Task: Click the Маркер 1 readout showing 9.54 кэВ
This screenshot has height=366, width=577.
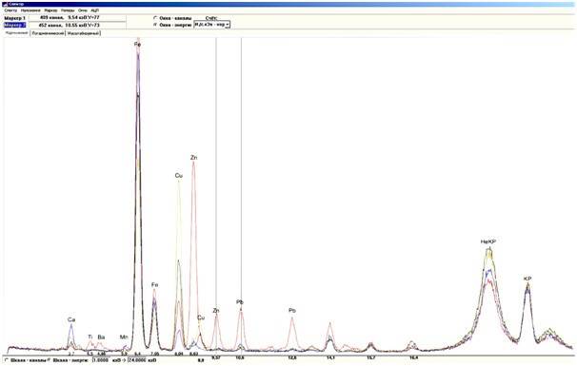Action: tap(77, 18)
